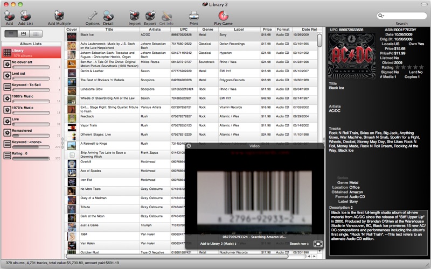The height and width of the screenshot is (269, 431).
Task: Click the AC/DC Black Ice cover in details
Action: [352, 56]
